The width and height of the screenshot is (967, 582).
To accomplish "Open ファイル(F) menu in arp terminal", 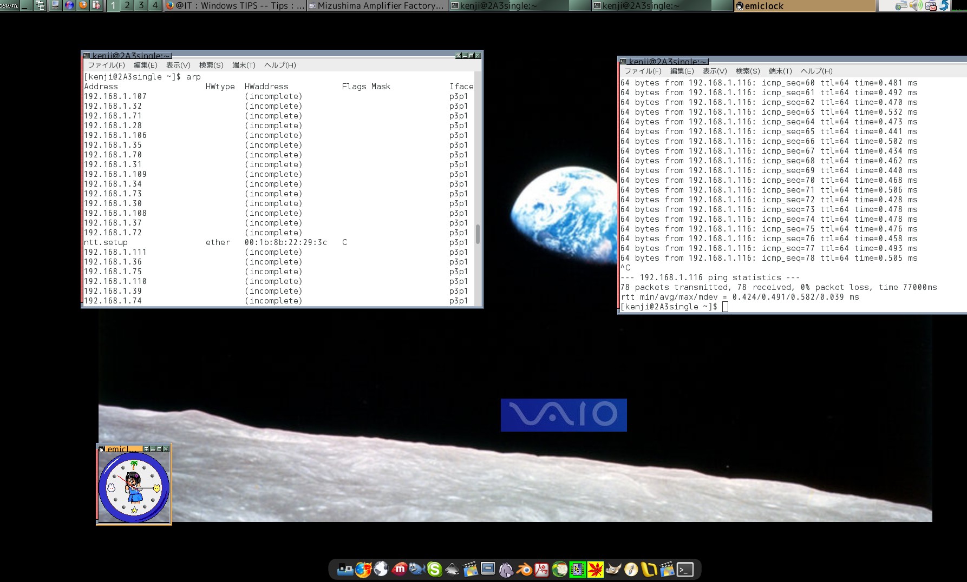I will click(x=106, y=65).
